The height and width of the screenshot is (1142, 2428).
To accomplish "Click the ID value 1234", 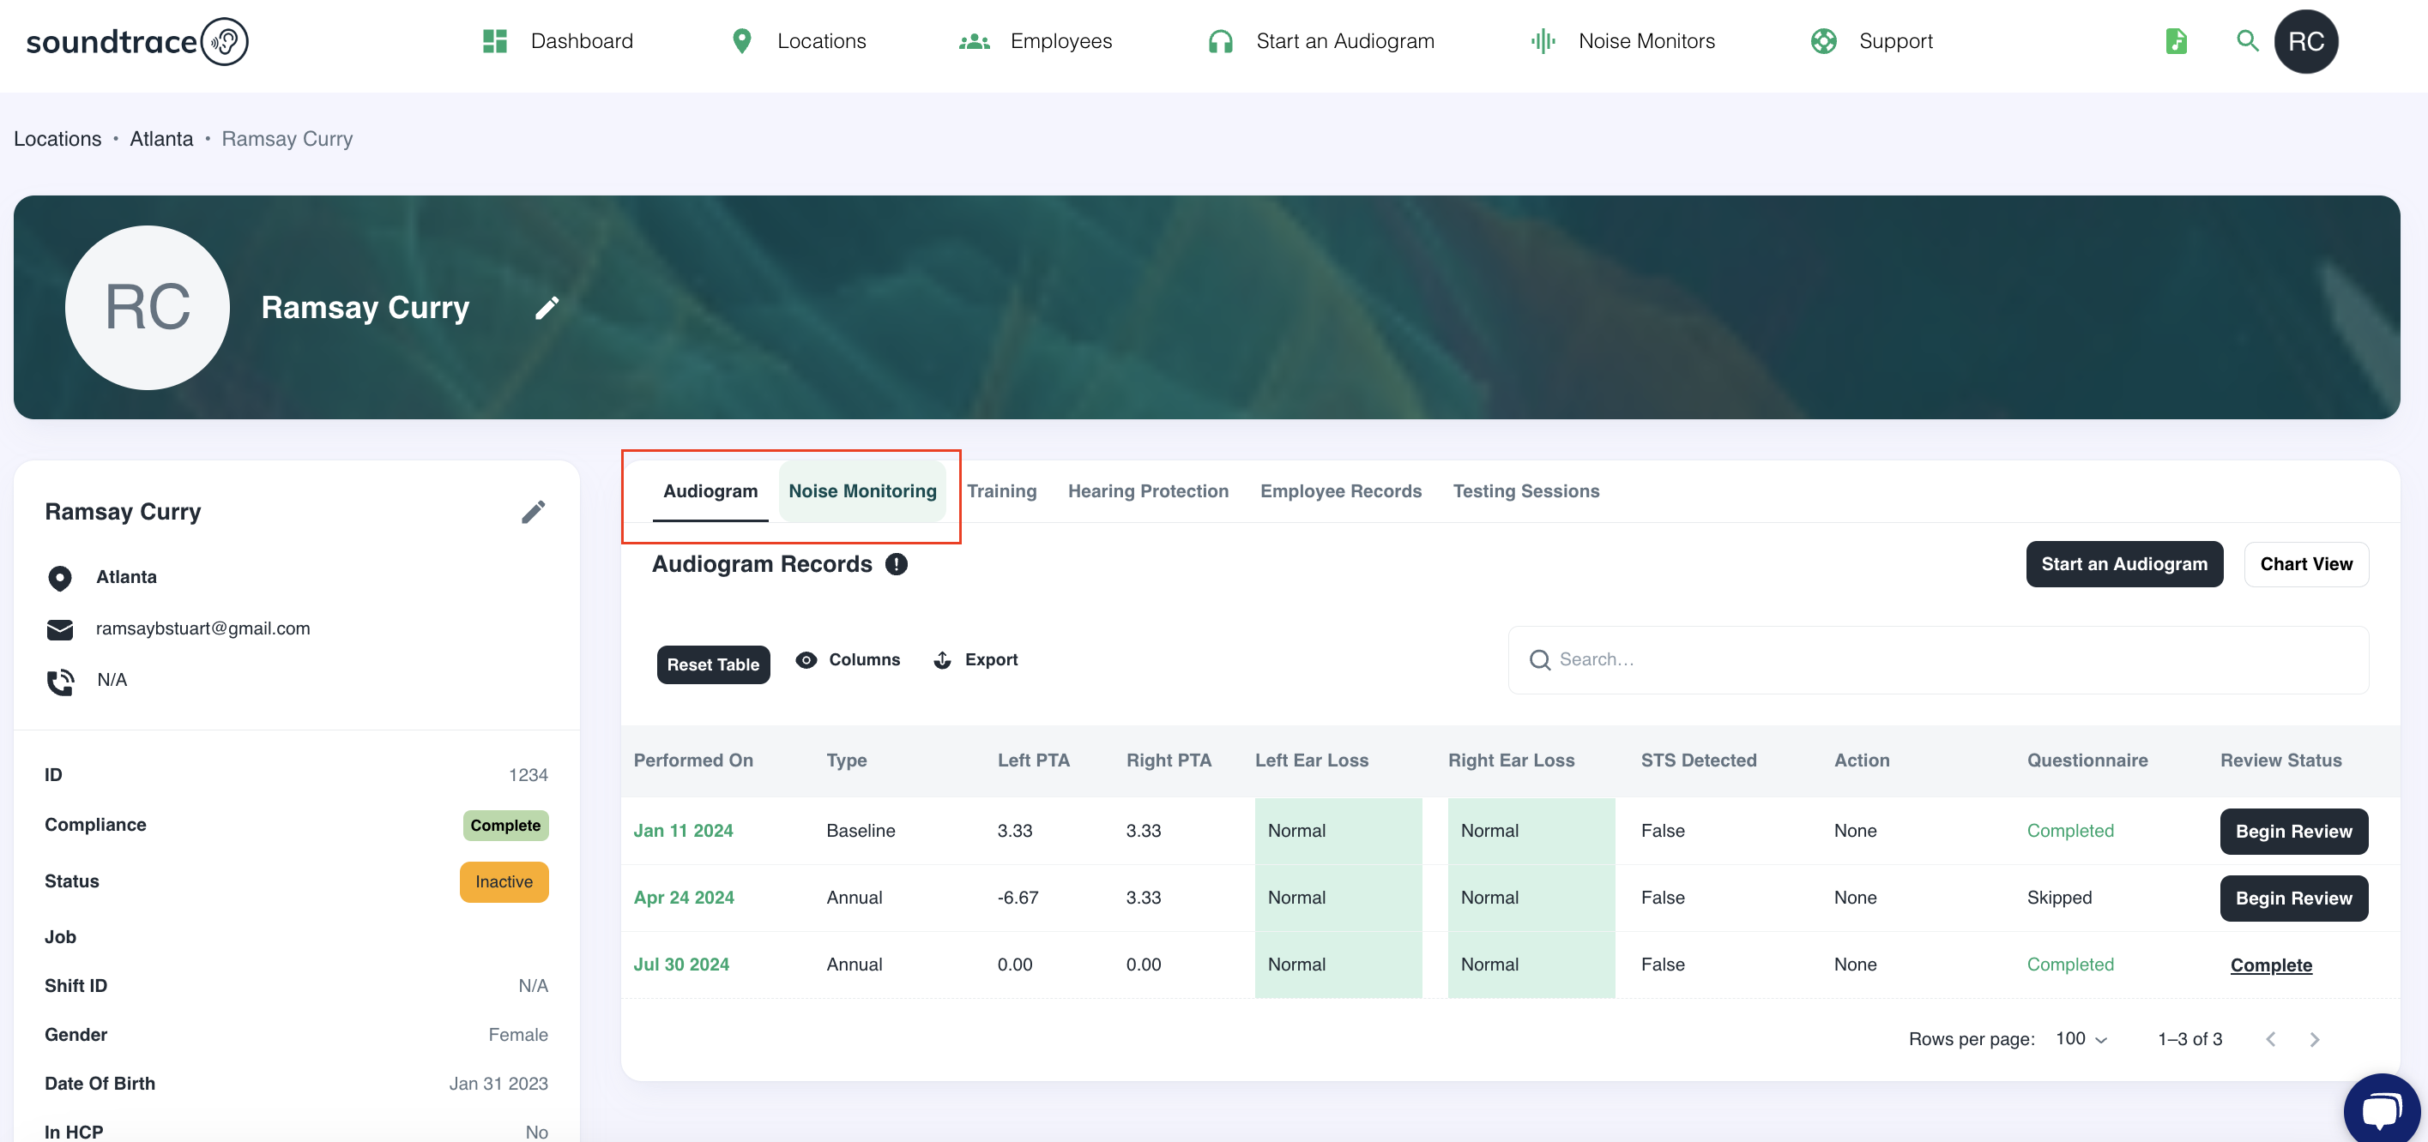I will 528,774.
